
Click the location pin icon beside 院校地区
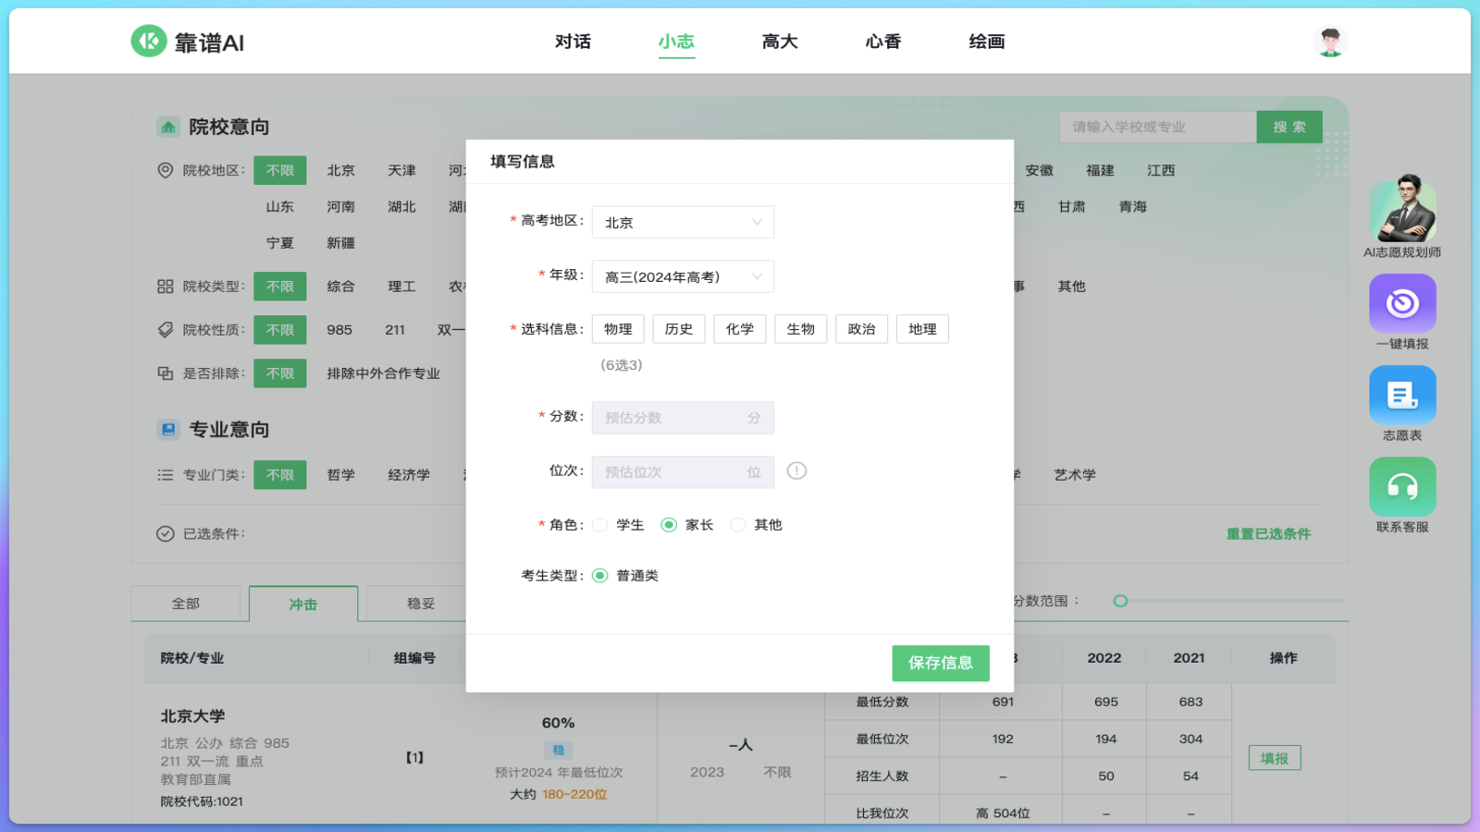pyautogui.click(x=167, y=170)
